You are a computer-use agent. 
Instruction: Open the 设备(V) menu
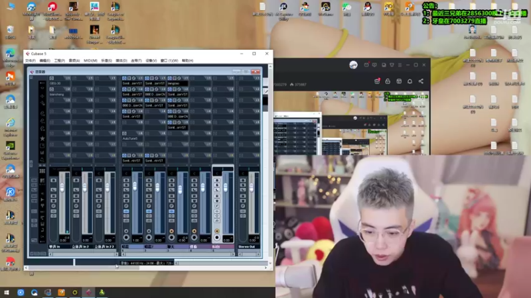[151, 61]
